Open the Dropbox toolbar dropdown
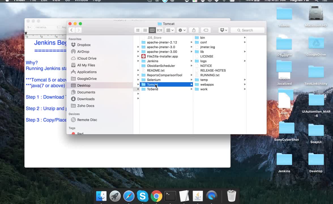 point(224,30)
